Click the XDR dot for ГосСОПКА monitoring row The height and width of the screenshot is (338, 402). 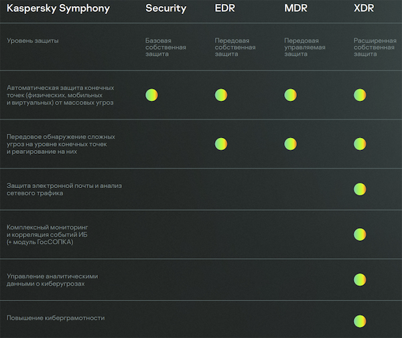(x=360, y=234)
